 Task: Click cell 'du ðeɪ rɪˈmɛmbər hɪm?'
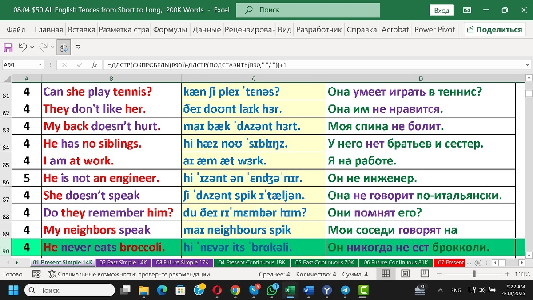254,212
